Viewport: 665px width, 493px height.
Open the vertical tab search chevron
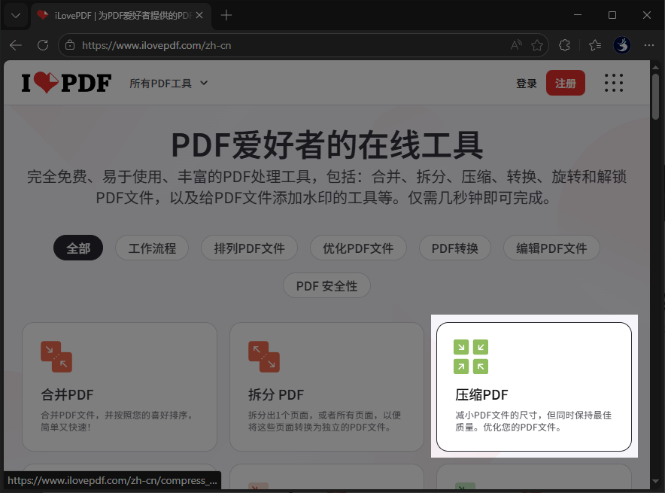(15, 15)
